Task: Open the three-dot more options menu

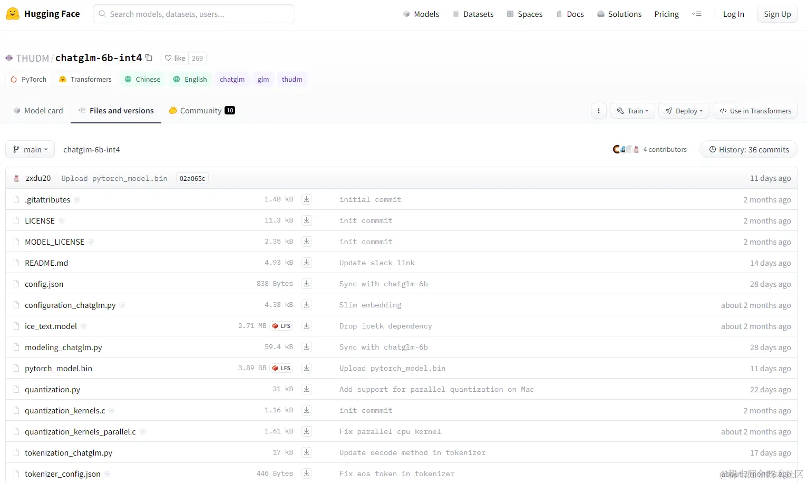Action: (x=598, y=111)
